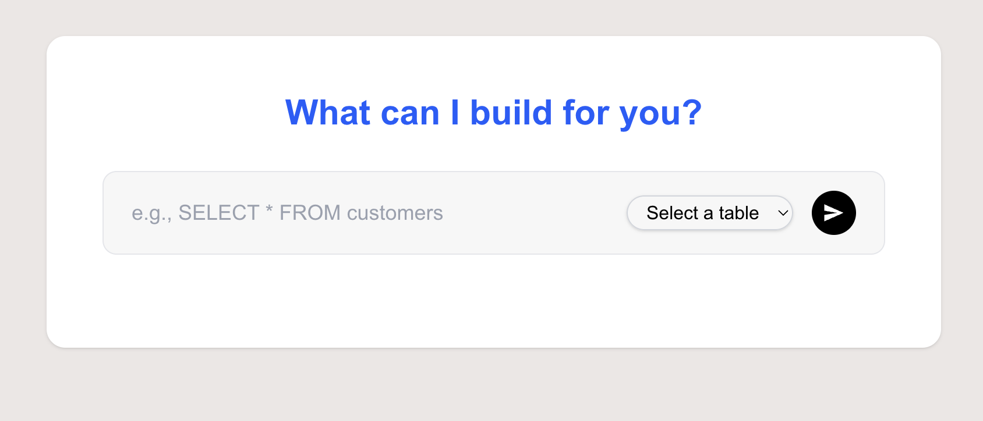Click the white arrow inside the black circle

tap(833, 213)
